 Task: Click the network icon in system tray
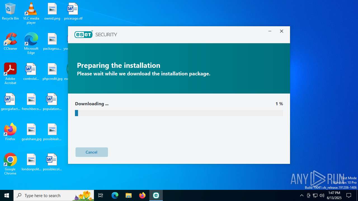tap(315, 195)
